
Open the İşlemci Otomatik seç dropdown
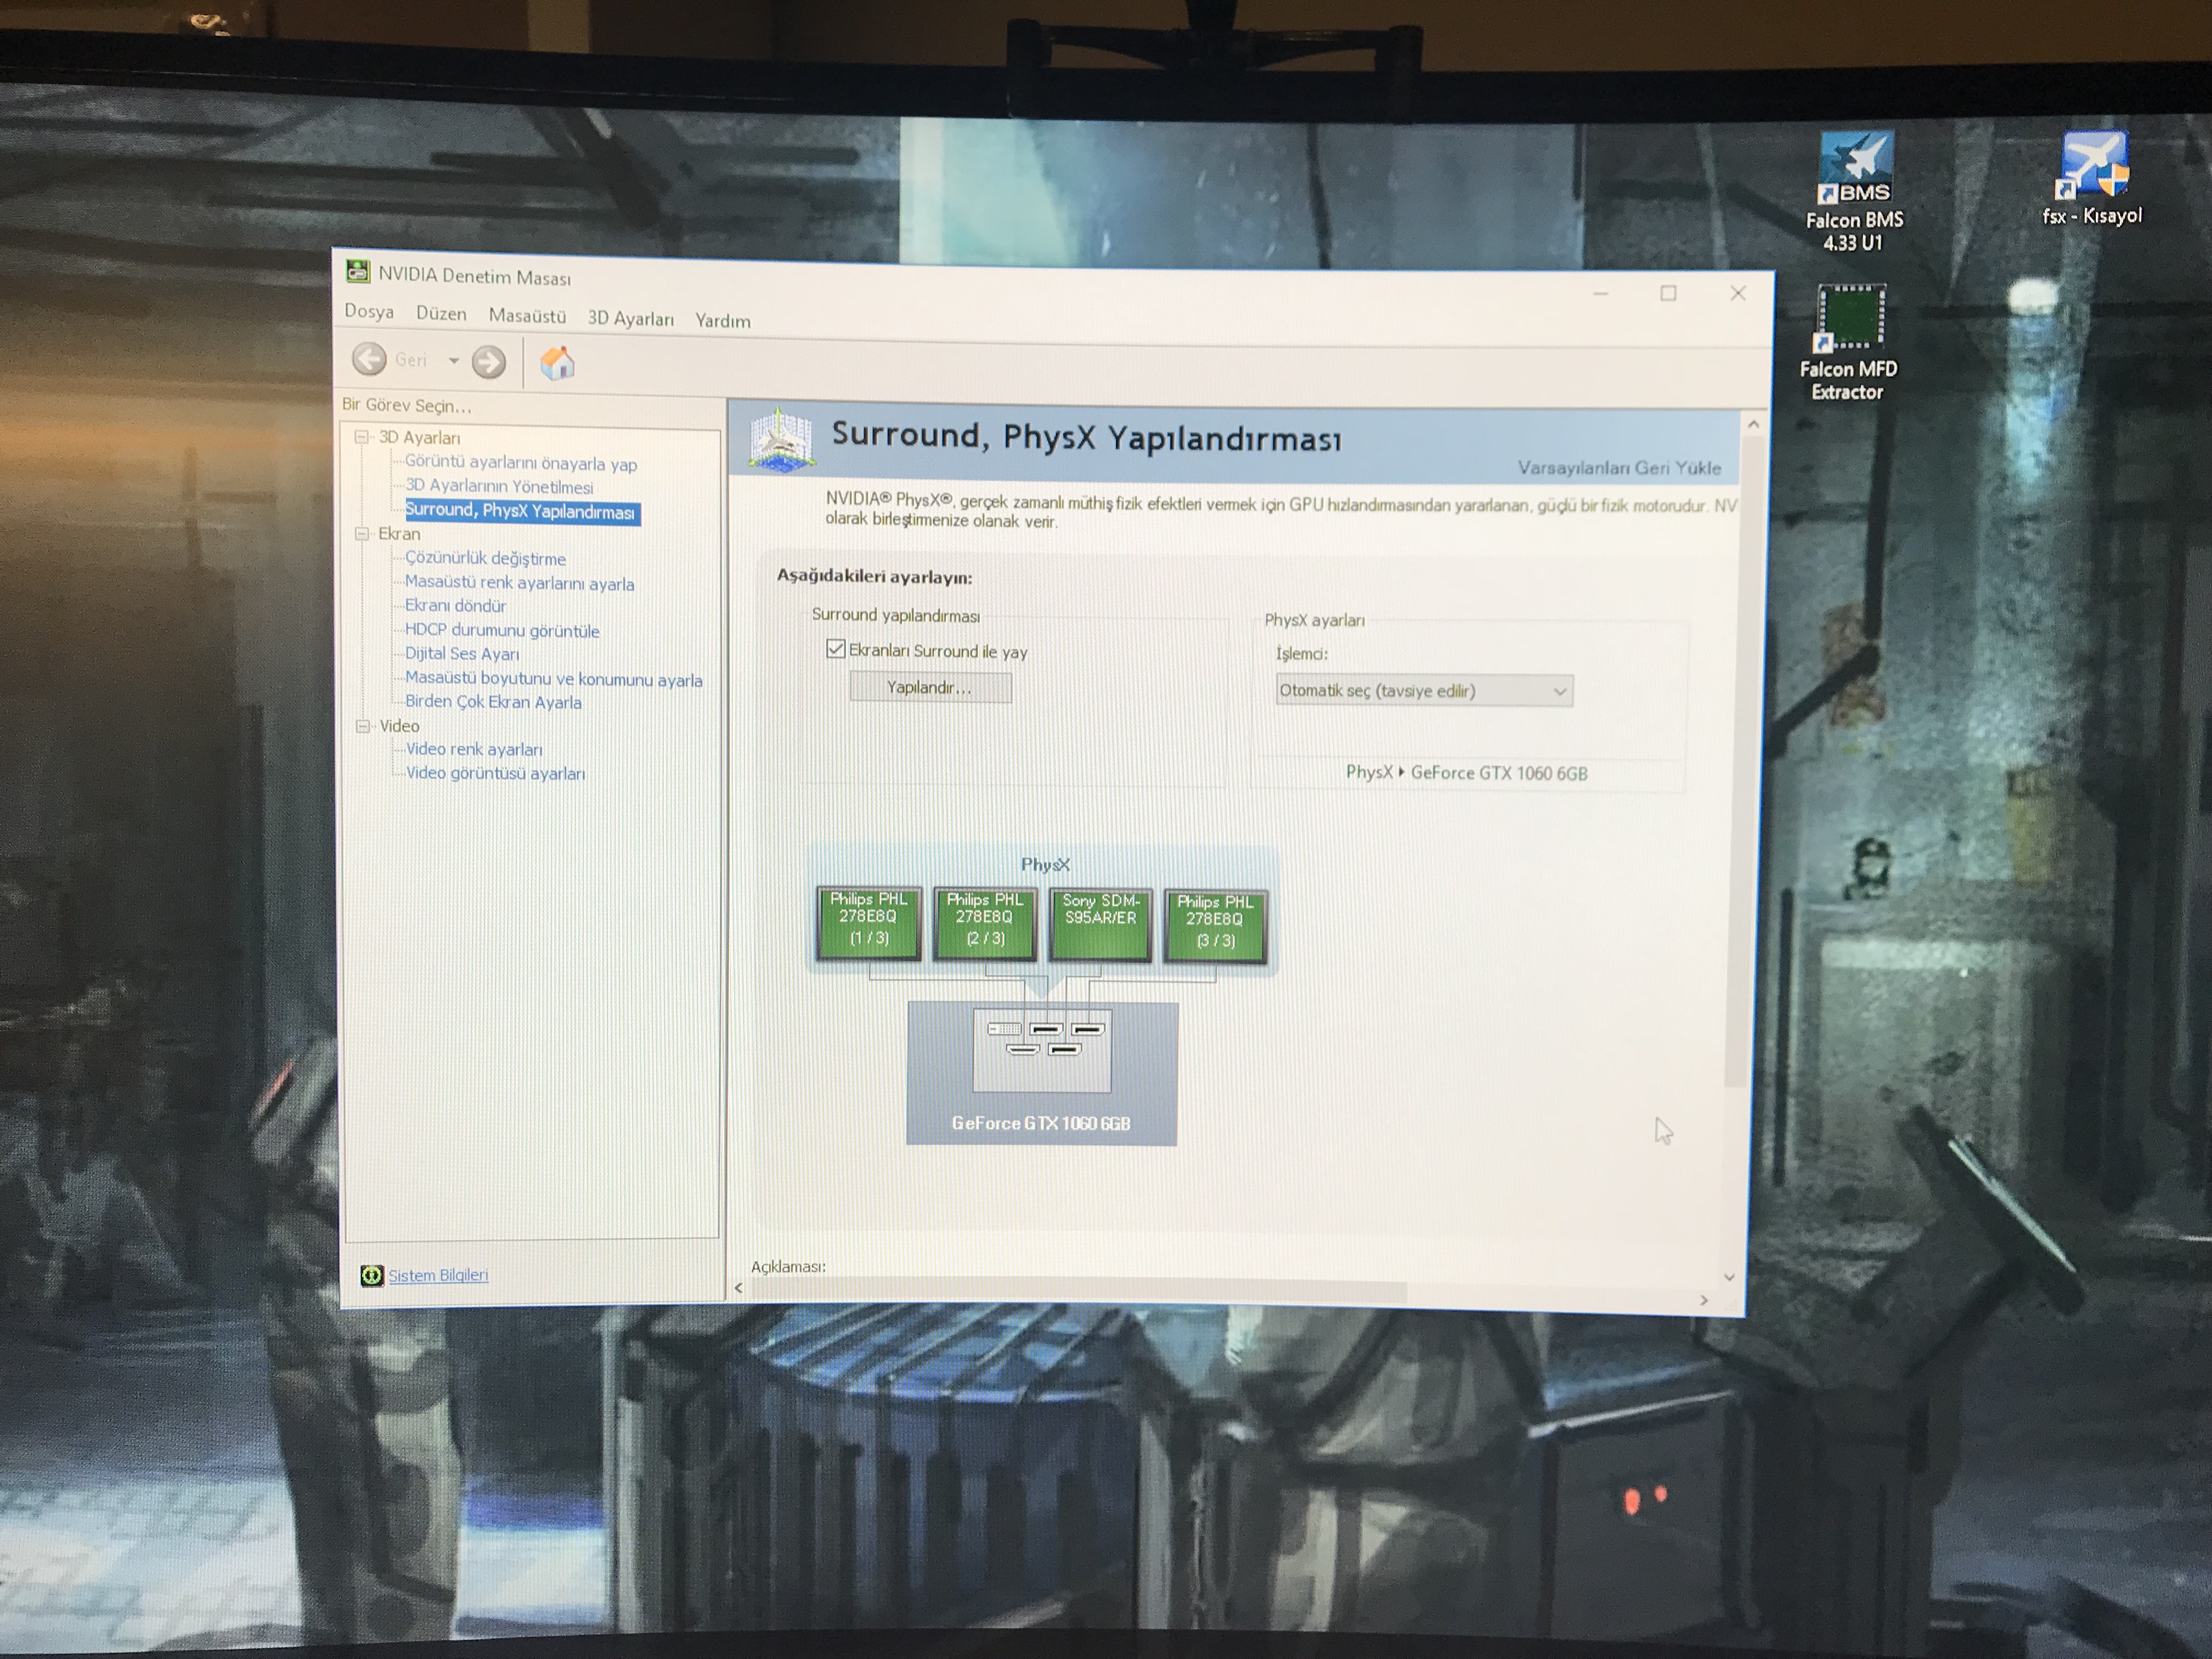1424,690
